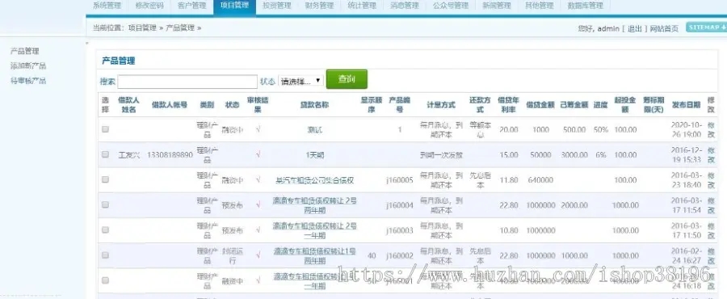Click the 640000 loan amount cell

pyautogui.click(x=540, y=180)
